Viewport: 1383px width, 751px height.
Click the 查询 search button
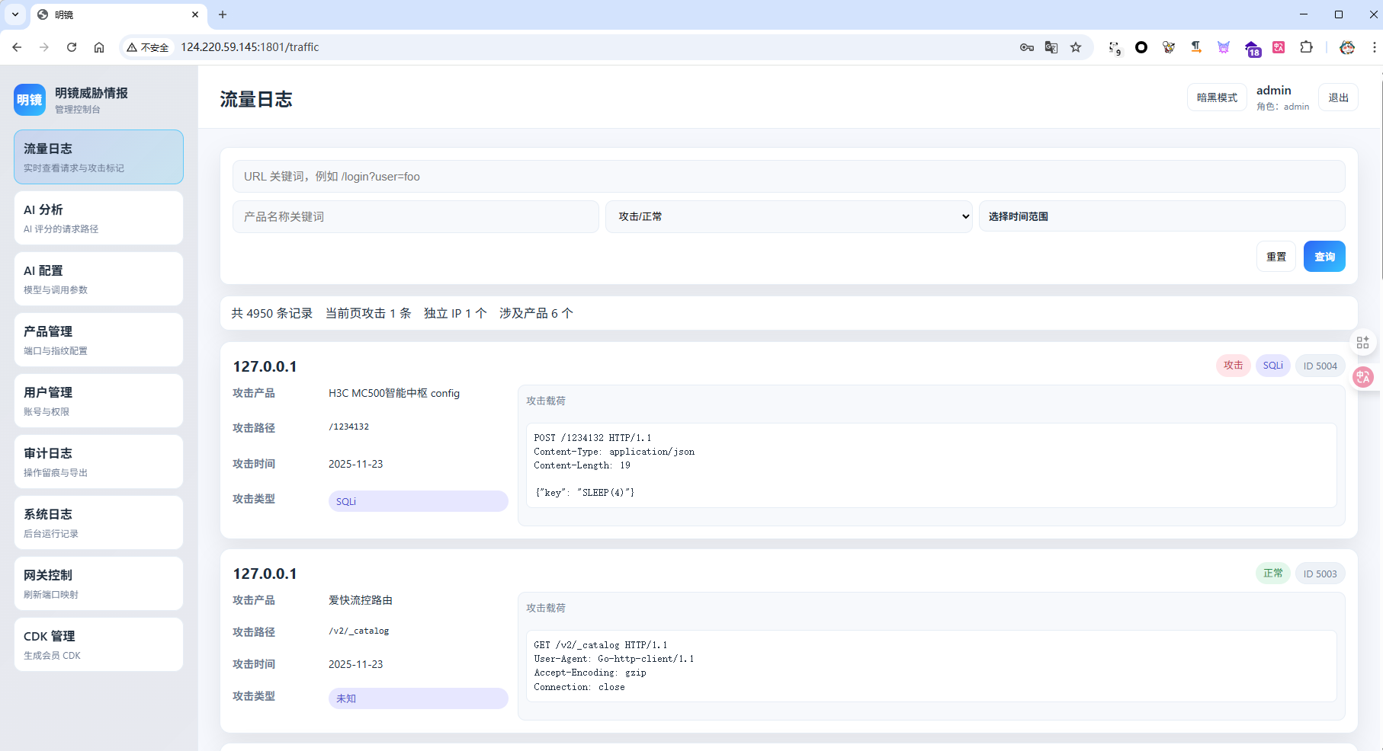coord(1324,257)
